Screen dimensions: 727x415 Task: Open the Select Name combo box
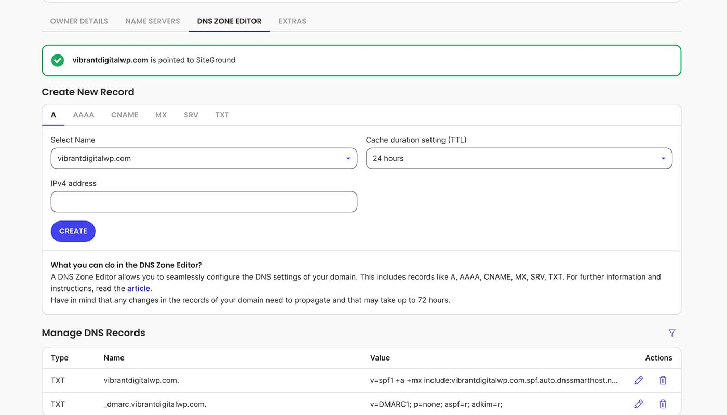(204, 158)
